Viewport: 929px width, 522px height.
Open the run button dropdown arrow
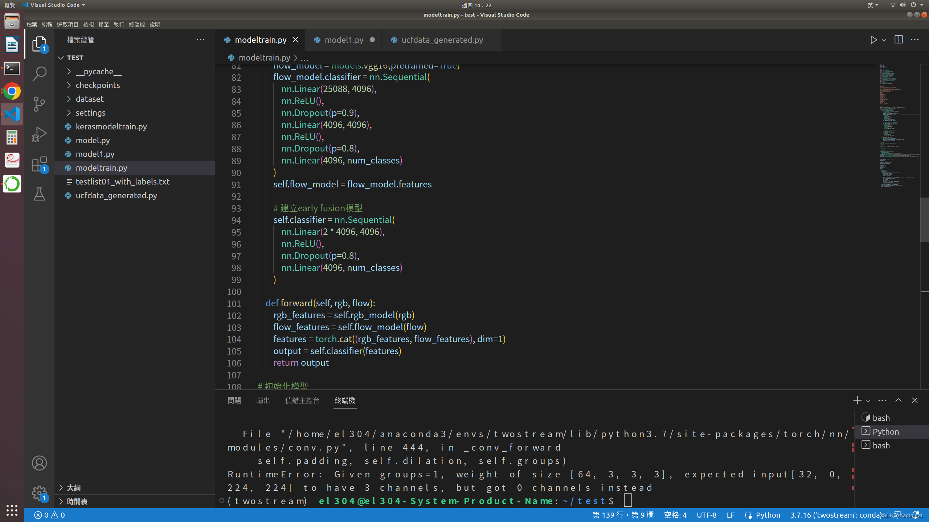[x=884, y=40]
